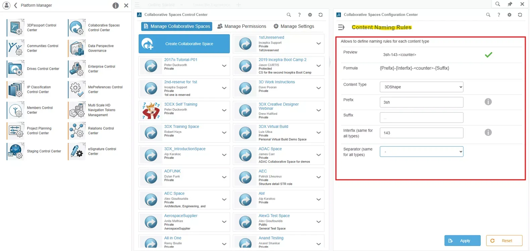Click the 3DEX Self Training thumbnail
The width and height of the screenshot is (530, 251).
coord(151,110)
